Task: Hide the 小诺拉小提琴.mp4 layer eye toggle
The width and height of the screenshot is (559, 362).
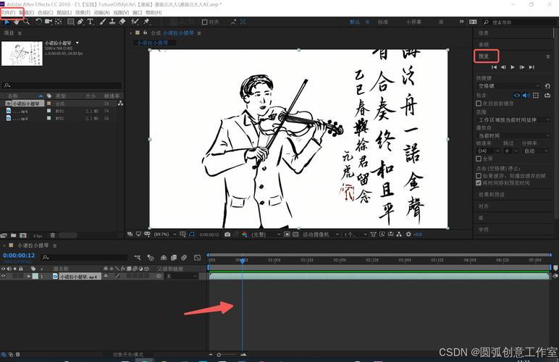Action: (4, 276)
